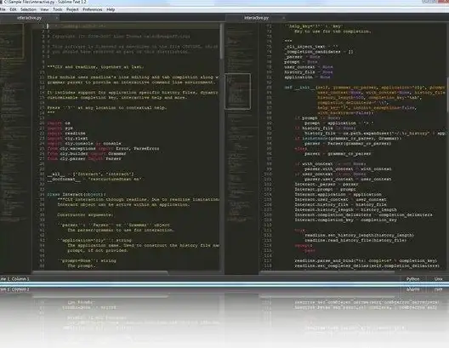
Task: Open the Selection menu
Action: click(28, 9)
